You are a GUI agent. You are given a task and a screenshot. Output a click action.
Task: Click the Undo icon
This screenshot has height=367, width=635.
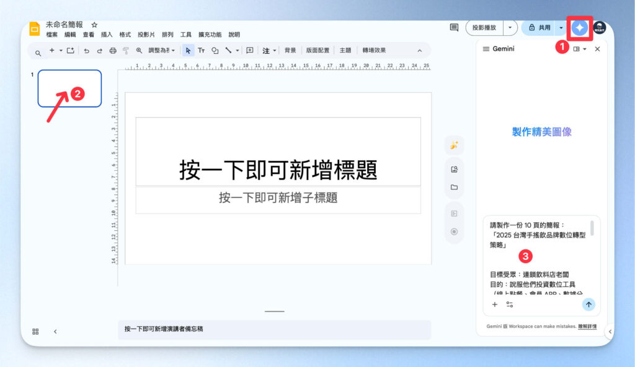[x=86, y=50]
